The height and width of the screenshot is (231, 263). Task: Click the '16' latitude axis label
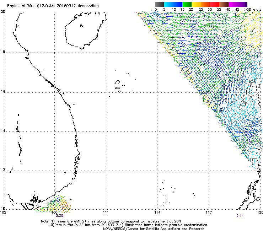(3, 92)
